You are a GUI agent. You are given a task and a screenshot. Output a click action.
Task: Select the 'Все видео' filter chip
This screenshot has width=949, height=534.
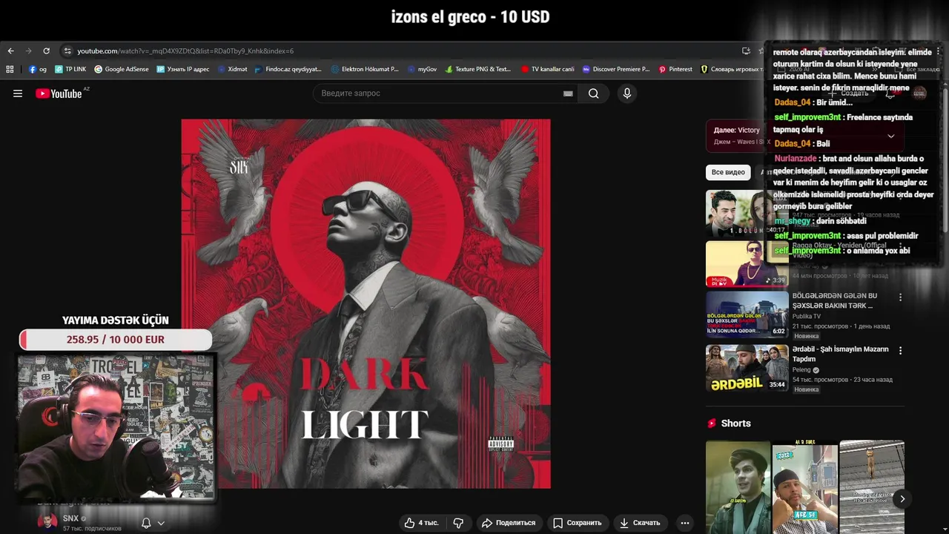[728, 172]
